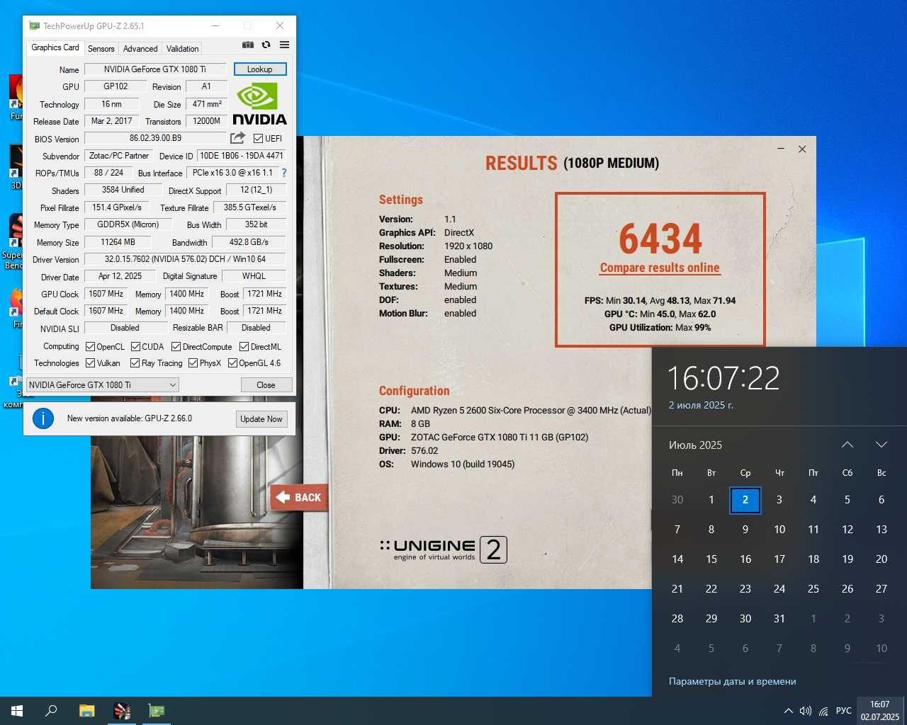Click the BACK button in Superposition

(299, 498)
